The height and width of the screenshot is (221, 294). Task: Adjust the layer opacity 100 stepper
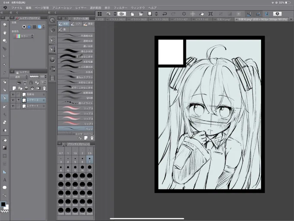pos(45,77)
